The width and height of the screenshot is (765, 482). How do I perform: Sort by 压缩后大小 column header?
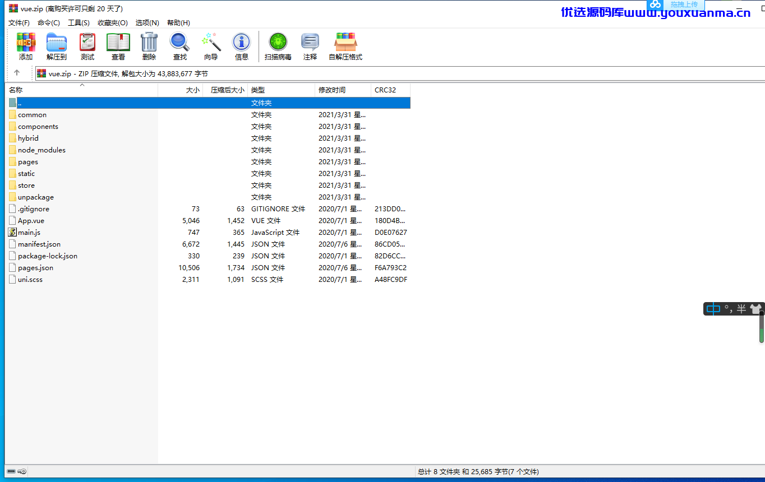(225, 90)
